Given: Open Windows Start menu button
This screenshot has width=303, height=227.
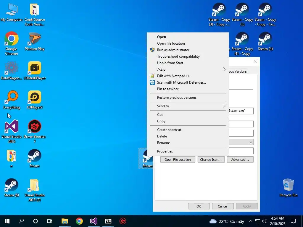Looking at the screenshot, I should (7, 221).
